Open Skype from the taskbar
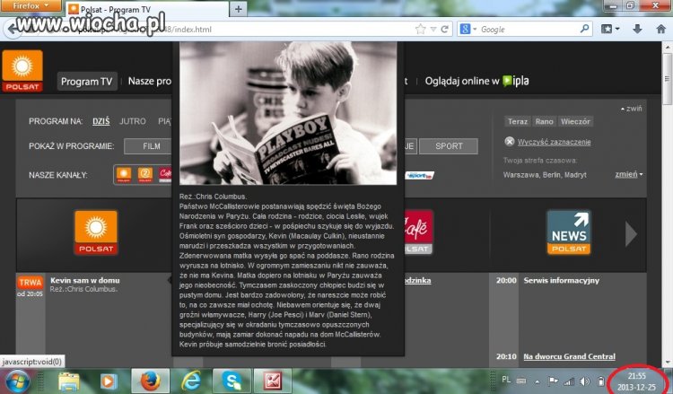Image resolution: width=673 pixels, height=394 pixels. [232, 381]
